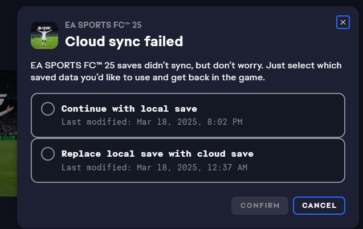Click the EA SPORTS FC 25 game icon

[x=44, y=35]
